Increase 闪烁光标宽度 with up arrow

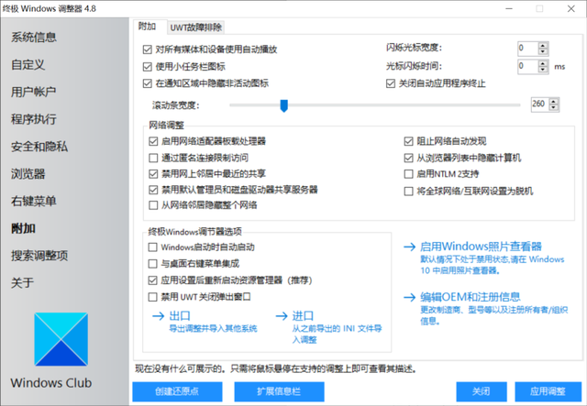tap(543, 45)
